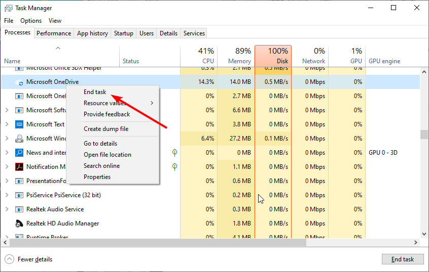Click the Fewer details collapse arrow icon
This screenshot has width=429, height=272.
9,259
